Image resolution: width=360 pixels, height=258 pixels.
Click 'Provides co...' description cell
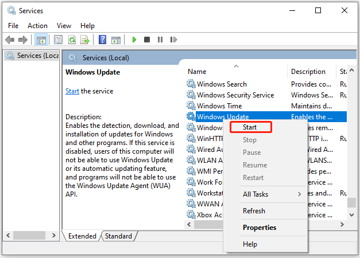(x=311, y=84)
